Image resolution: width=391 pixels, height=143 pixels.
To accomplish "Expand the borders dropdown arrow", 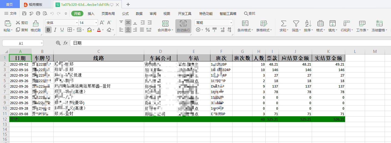I will [x=74, y=30].
